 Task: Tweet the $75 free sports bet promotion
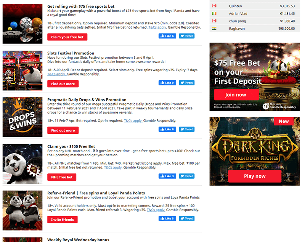[186, 36]
